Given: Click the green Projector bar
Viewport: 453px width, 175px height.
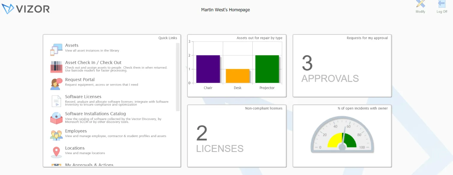Looking at the screenshot, I should coord(267,69).
